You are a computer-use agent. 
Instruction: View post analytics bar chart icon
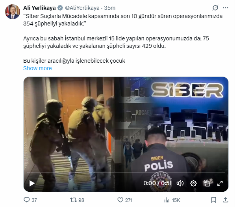(x=167, y=200)
